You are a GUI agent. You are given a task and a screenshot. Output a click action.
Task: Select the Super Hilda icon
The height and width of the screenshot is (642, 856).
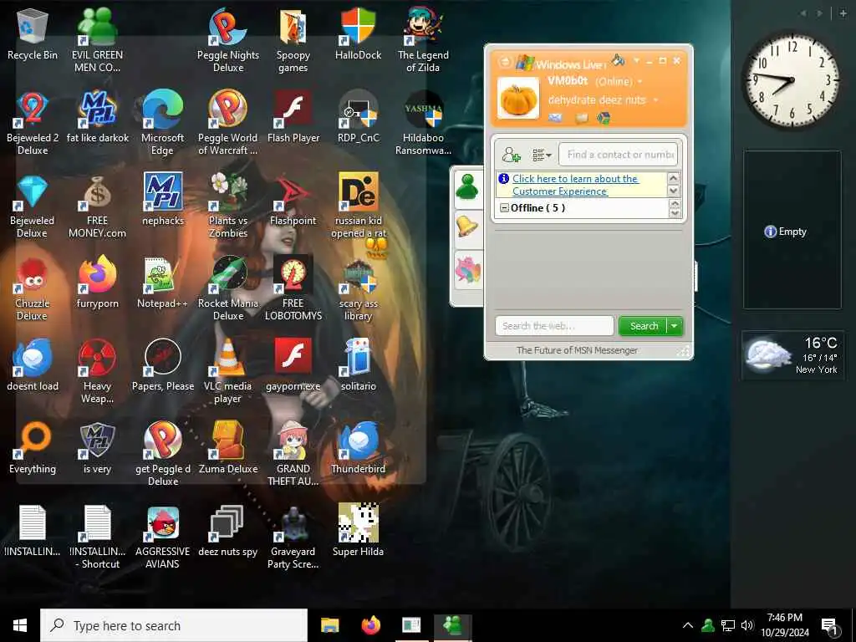tap(358, 531)
